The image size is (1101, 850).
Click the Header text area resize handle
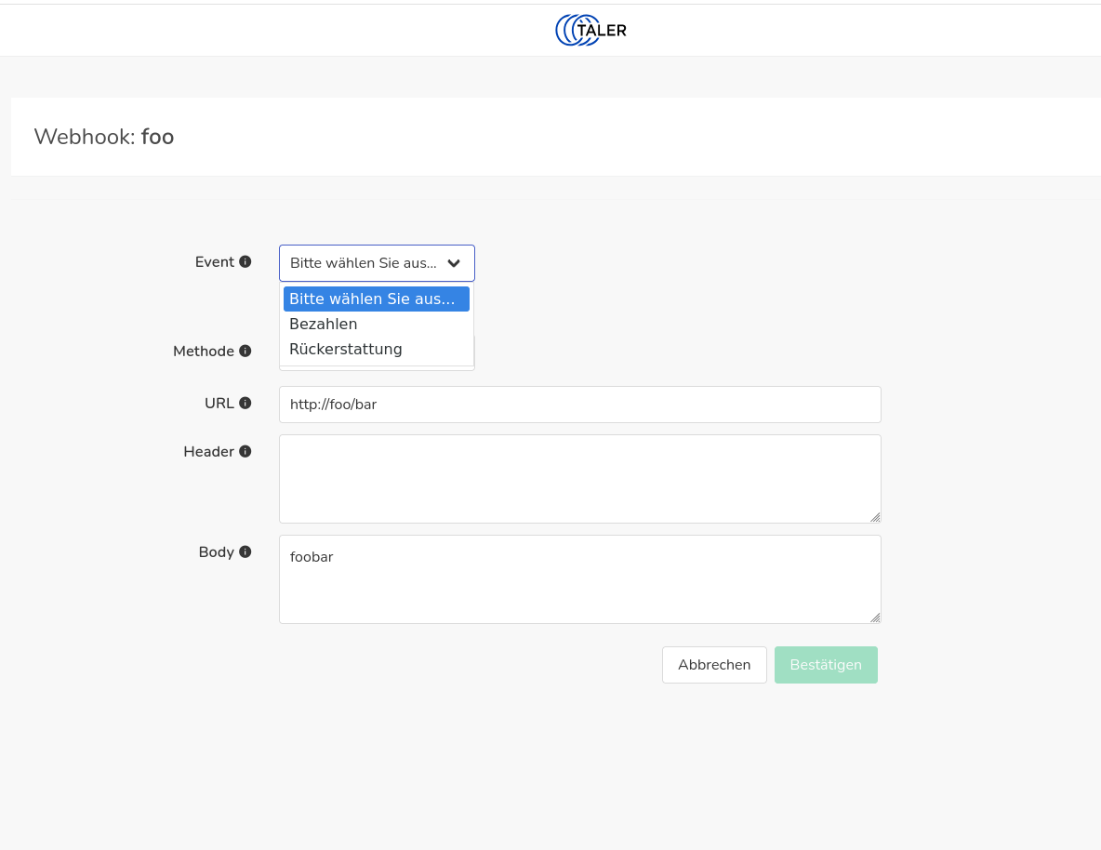875,517
